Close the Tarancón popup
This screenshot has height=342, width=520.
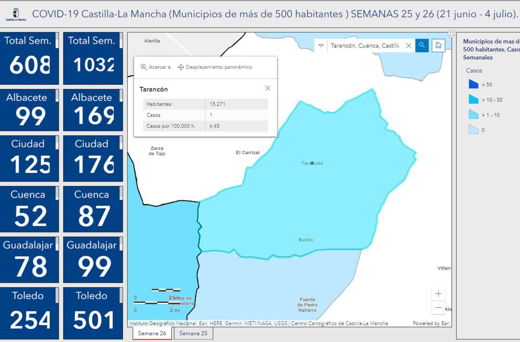(268, 88)
